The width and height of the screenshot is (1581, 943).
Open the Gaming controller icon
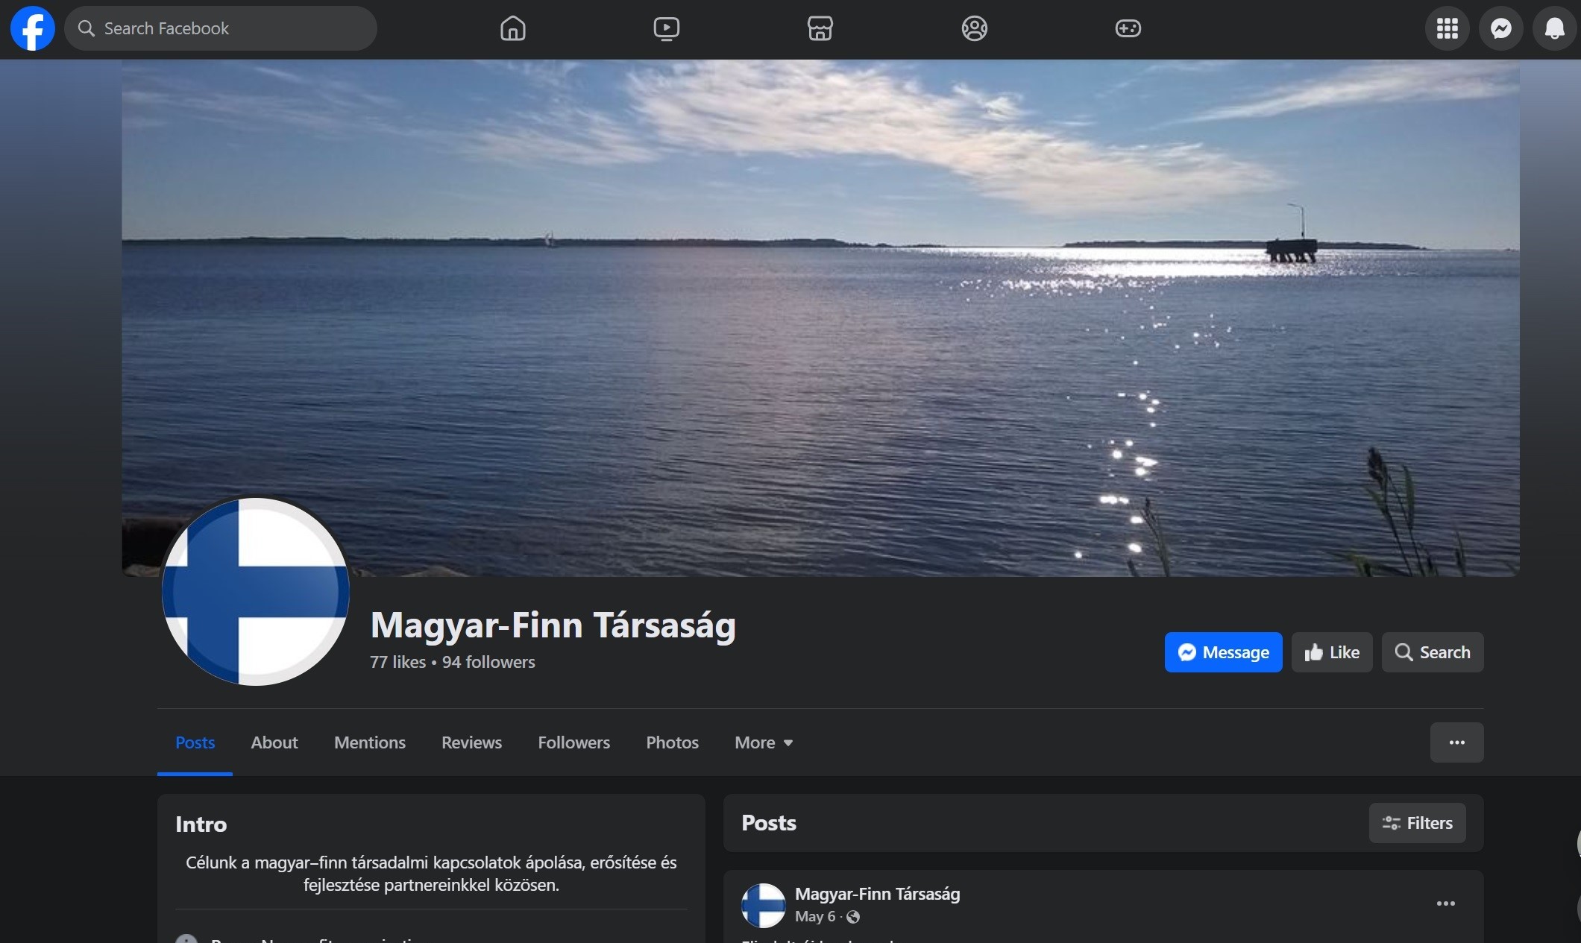coord(1128,28)
